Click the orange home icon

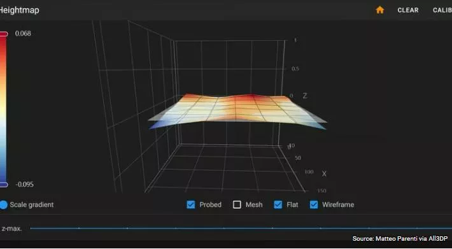coord(380,10)
